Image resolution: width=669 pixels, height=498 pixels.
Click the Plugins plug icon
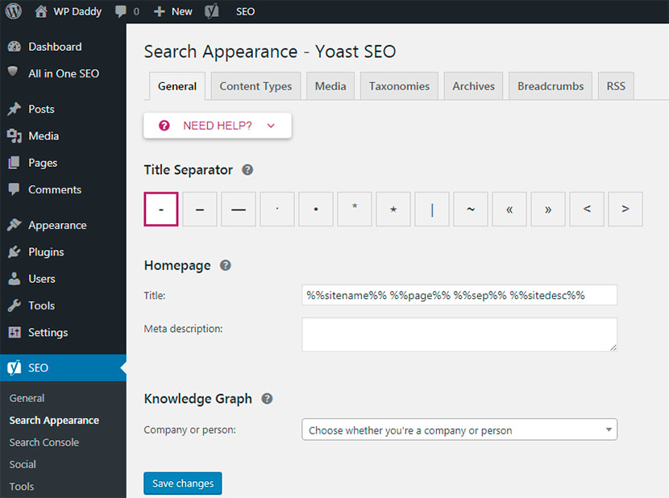click(x=14, y=251)
